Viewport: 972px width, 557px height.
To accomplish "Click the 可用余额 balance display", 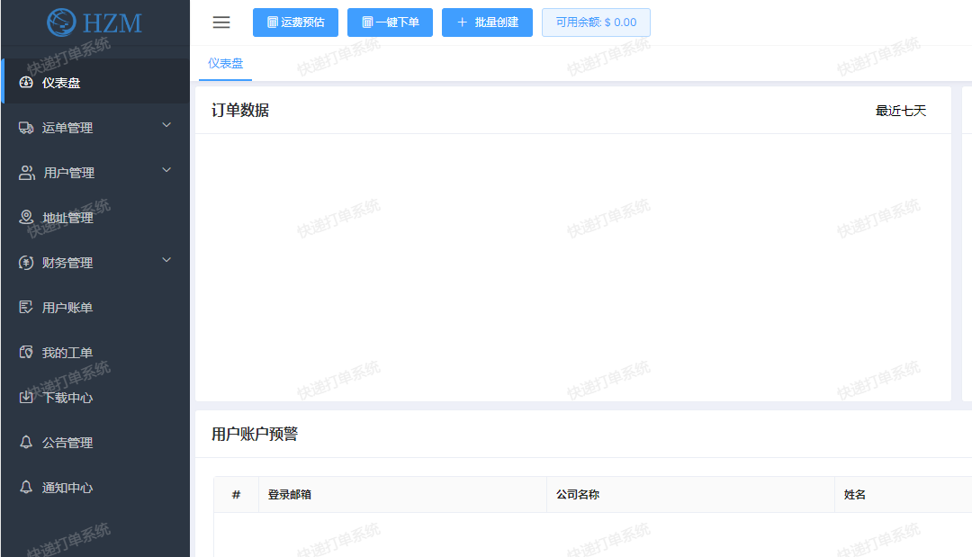I will click(596, 22).
